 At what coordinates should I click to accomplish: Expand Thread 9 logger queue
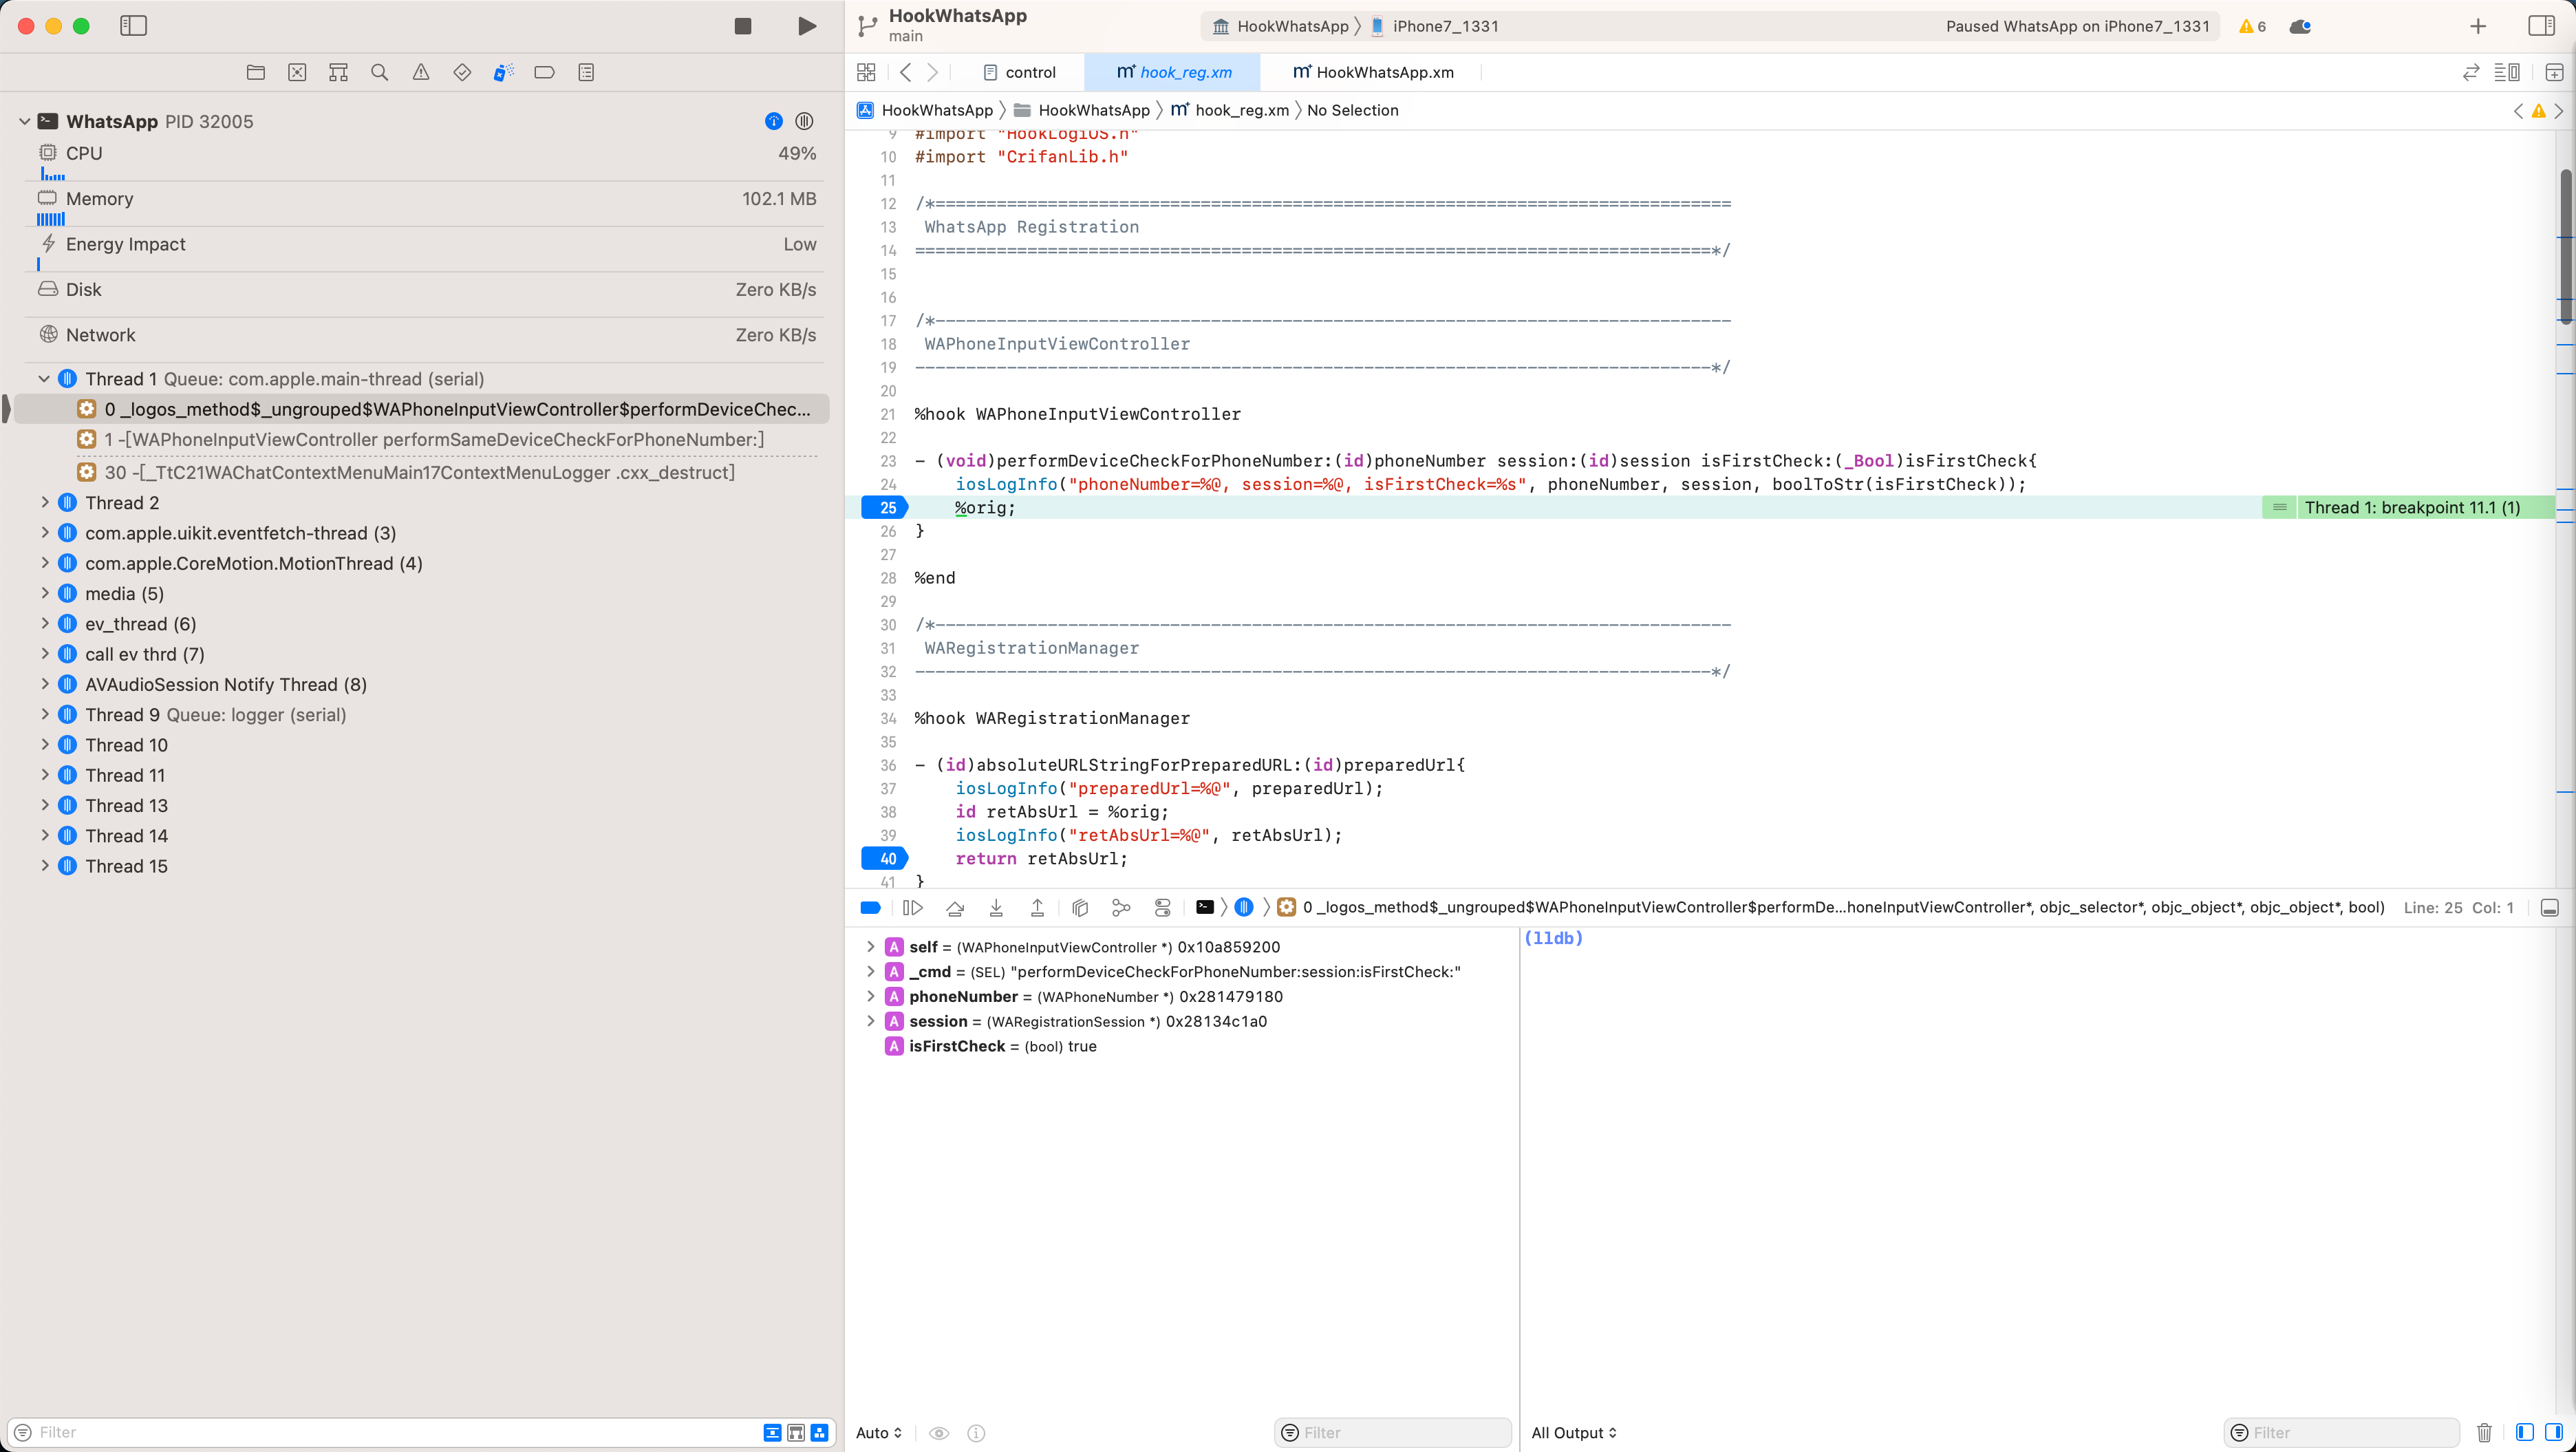click(44, 714)
